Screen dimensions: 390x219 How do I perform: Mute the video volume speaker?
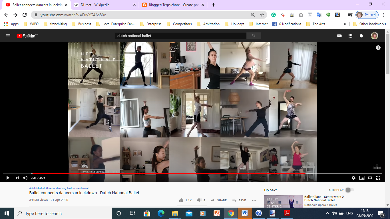click(25, 178)
